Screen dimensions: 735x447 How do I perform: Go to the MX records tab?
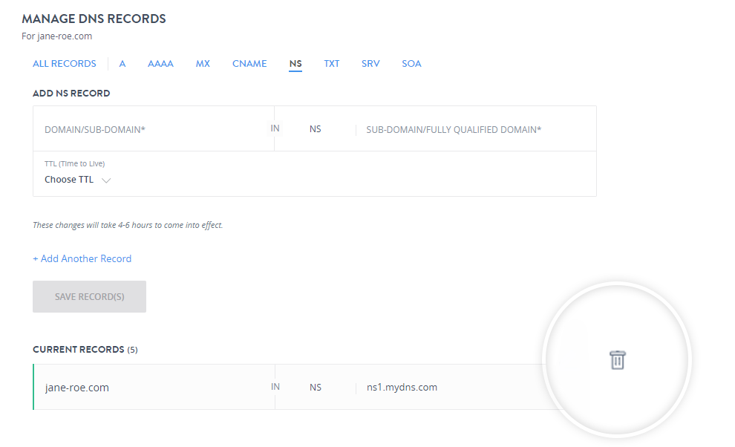(203, 64)
